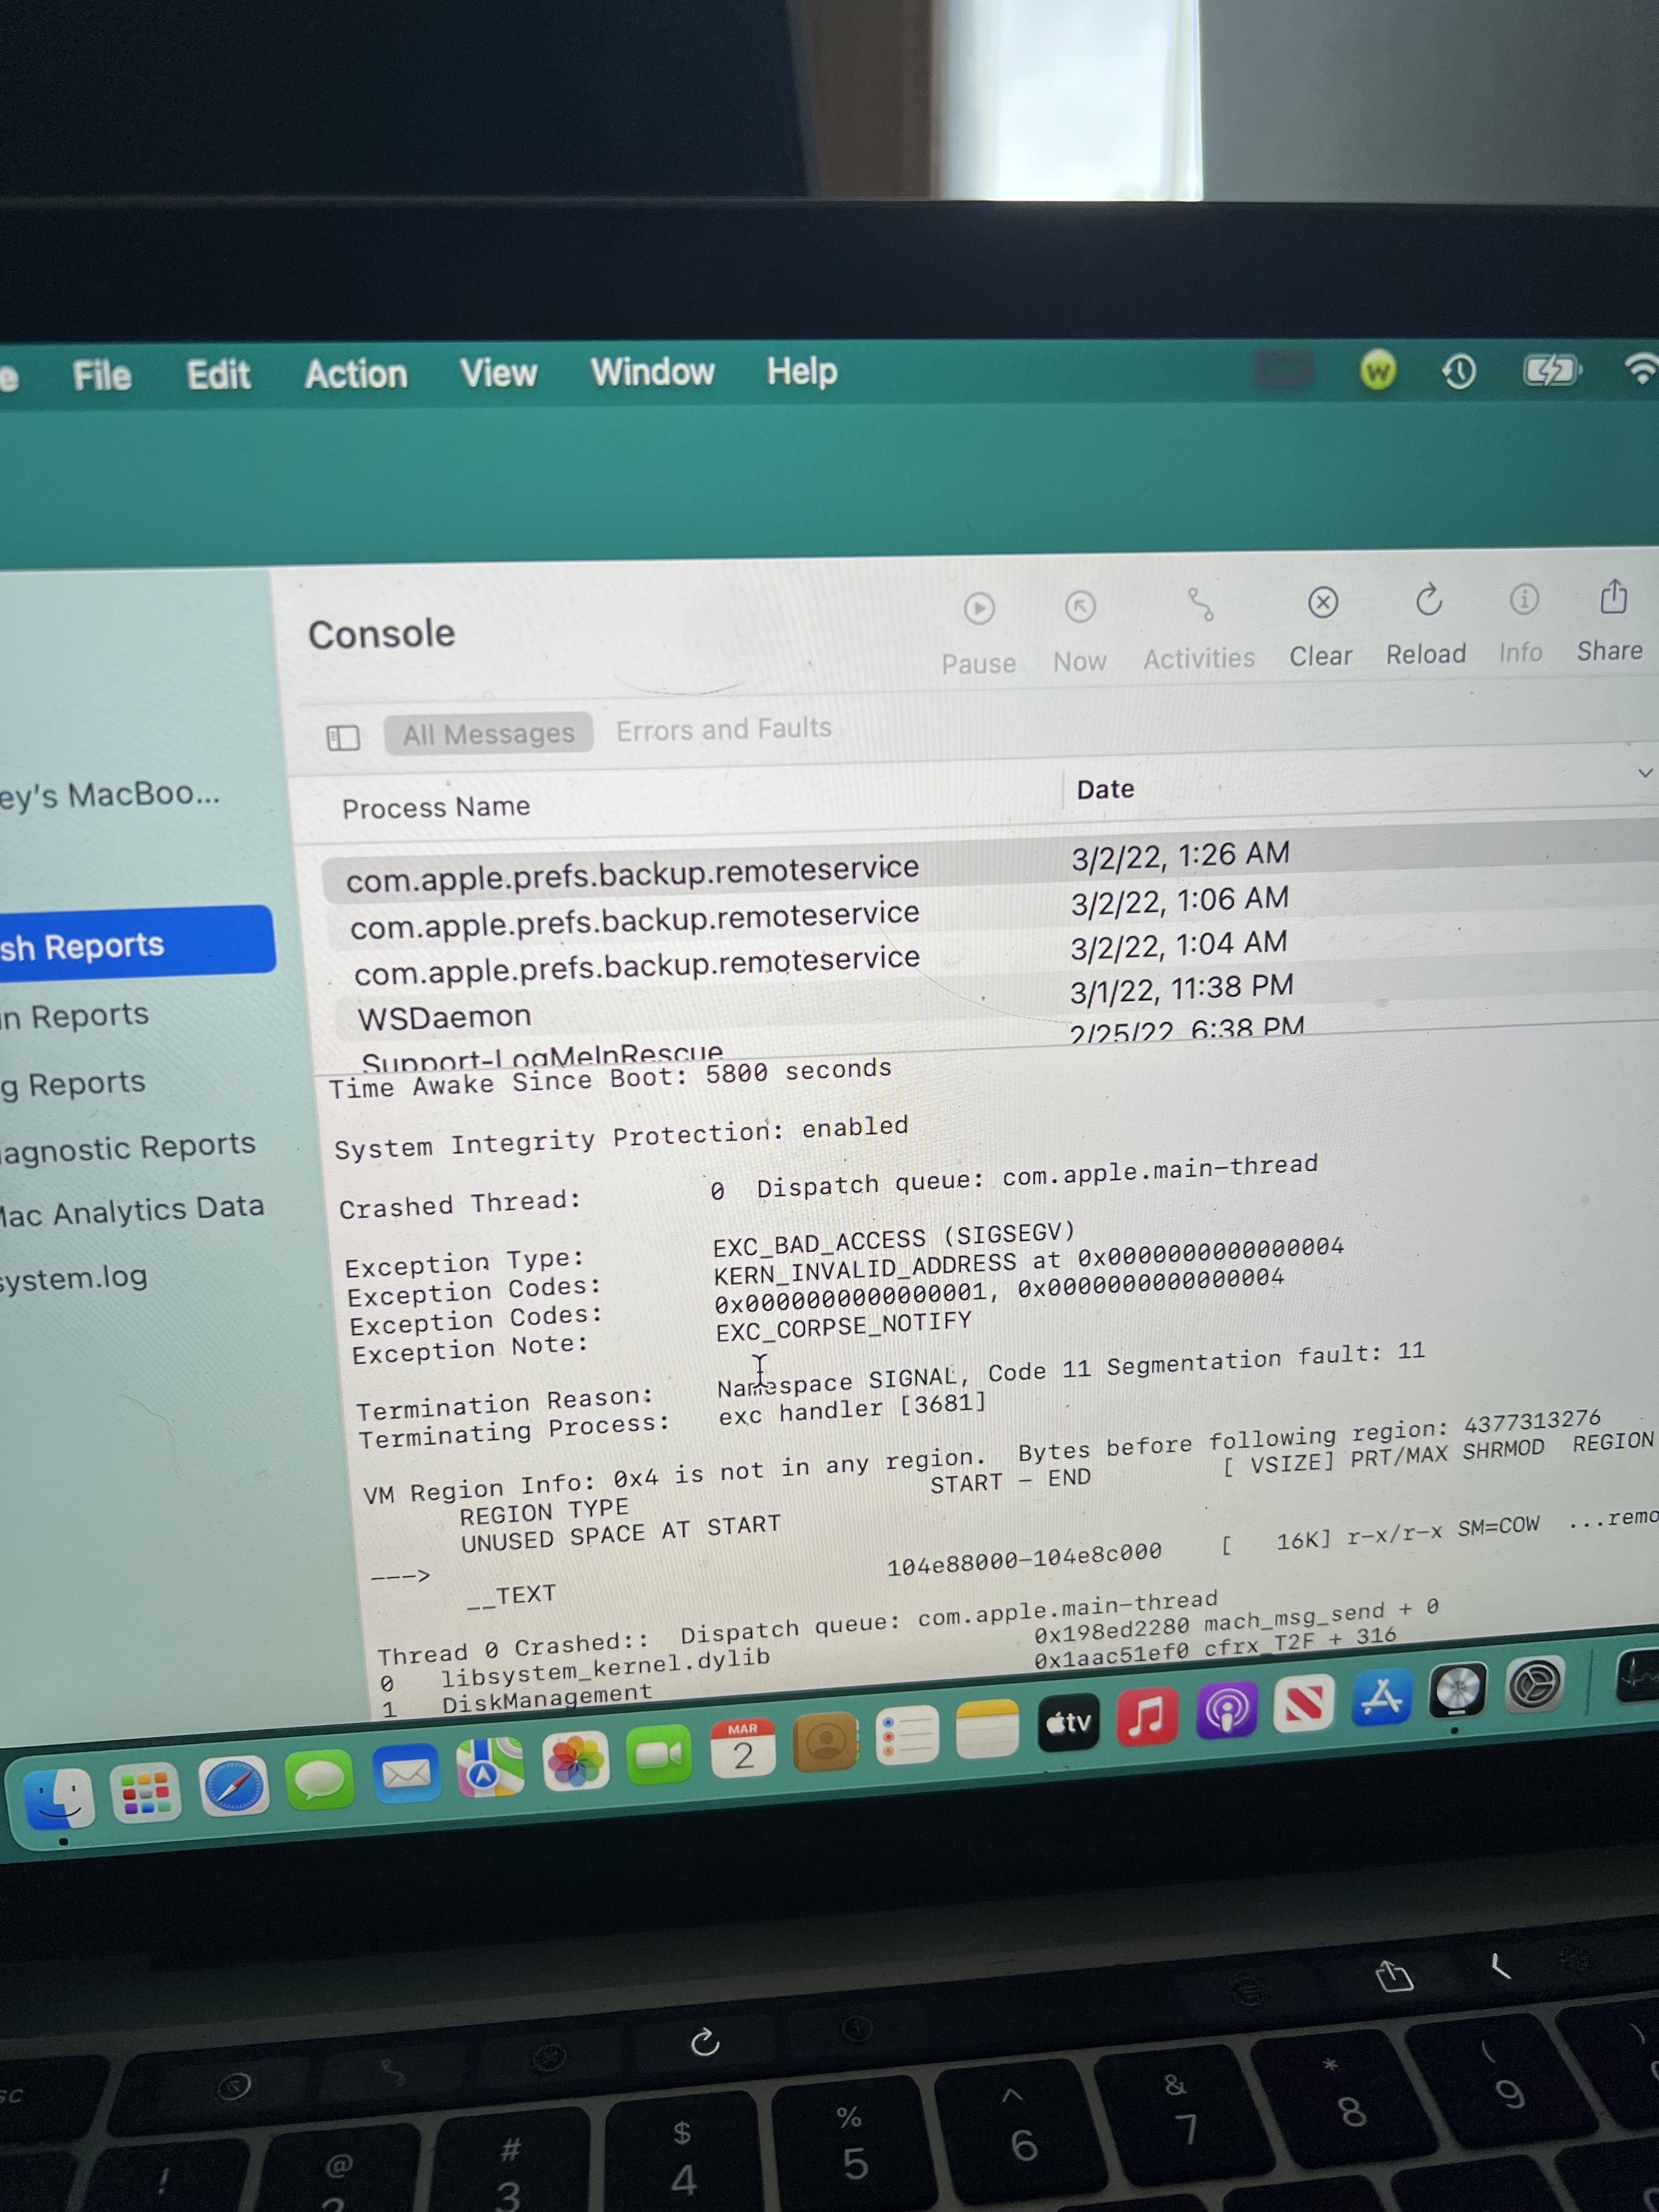The image size is (1659, 2212).
Task: Reload the report list
Action: click(1428, 601)
